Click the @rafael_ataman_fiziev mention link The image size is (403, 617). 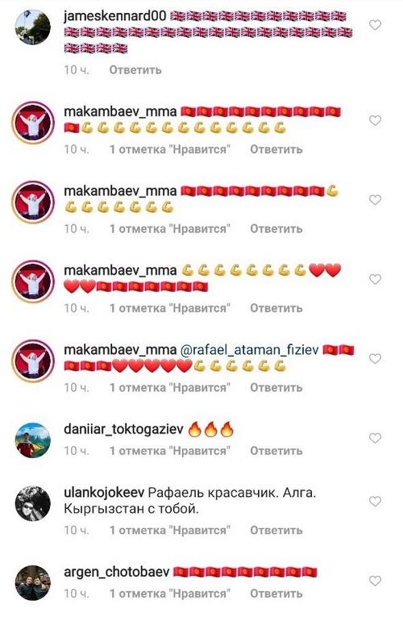point(249,350)
